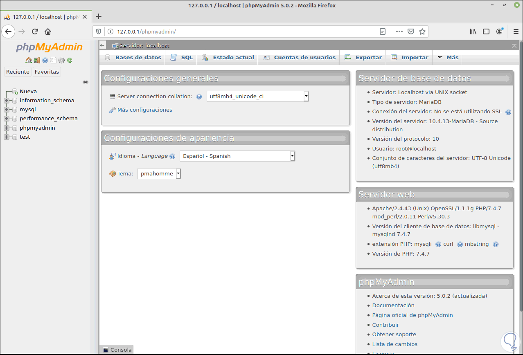
Task: Open the Tema theme dropdown
Action: 159,173
